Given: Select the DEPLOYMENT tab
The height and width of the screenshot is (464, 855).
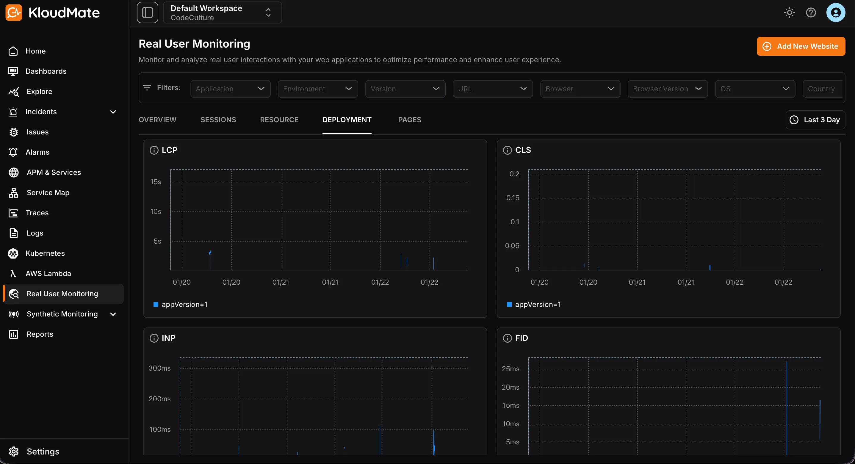Looking at the screenshot, I should coord(347,120).
